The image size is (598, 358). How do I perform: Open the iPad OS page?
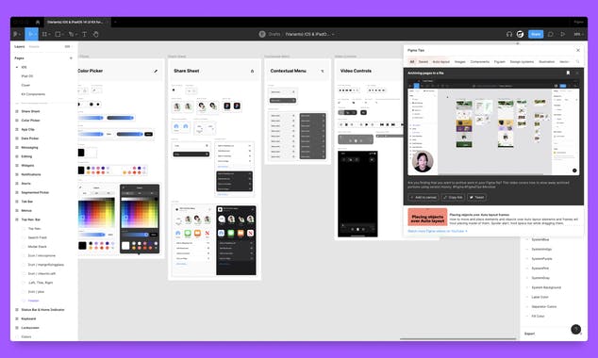(27, 76)
